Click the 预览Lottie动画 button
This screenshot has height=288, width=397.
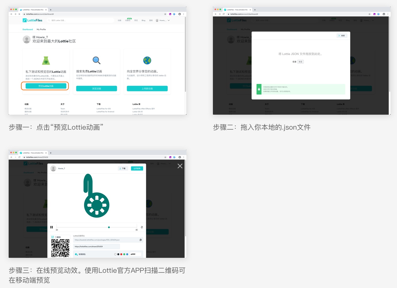point(45,86)
